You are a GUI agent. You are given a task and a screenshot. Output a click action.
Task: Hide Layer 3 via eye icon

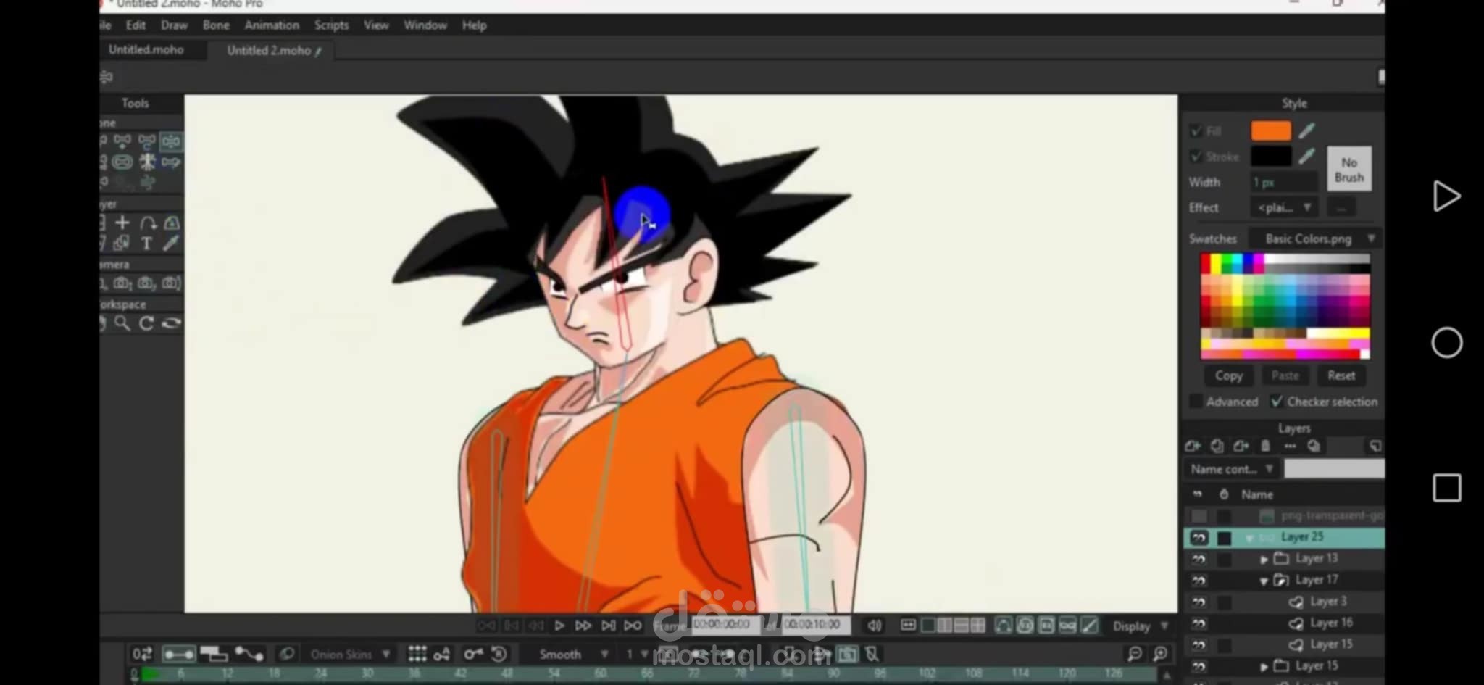coord(1199,602)
